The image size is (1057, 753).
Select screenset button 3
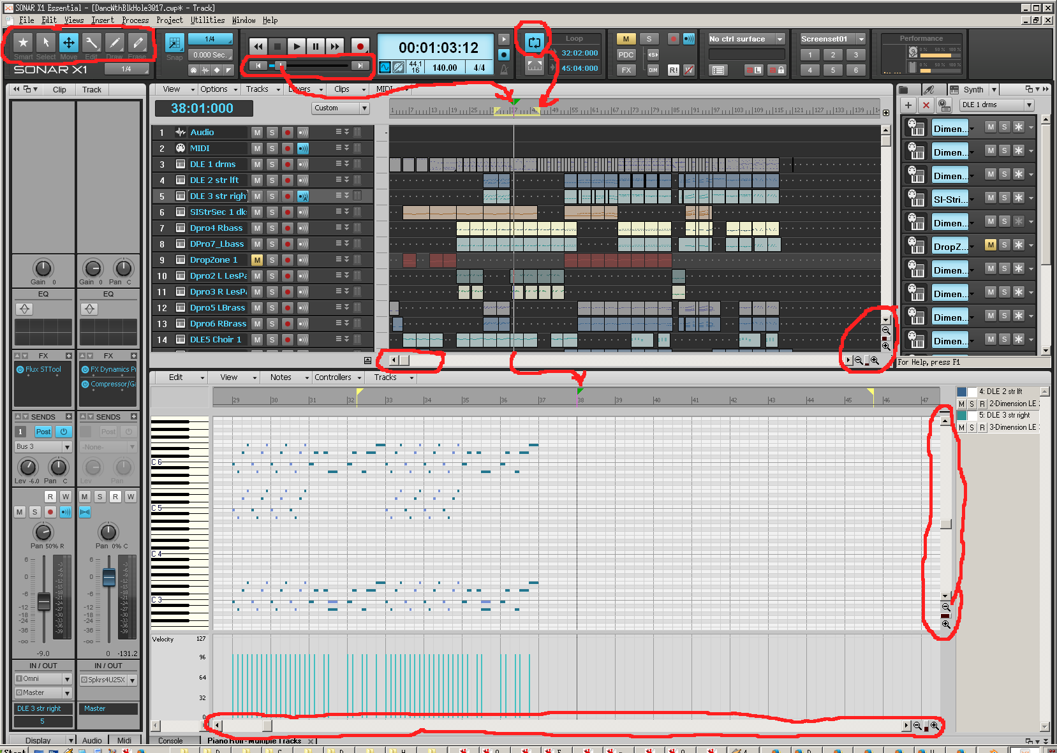tap(855, 55)
